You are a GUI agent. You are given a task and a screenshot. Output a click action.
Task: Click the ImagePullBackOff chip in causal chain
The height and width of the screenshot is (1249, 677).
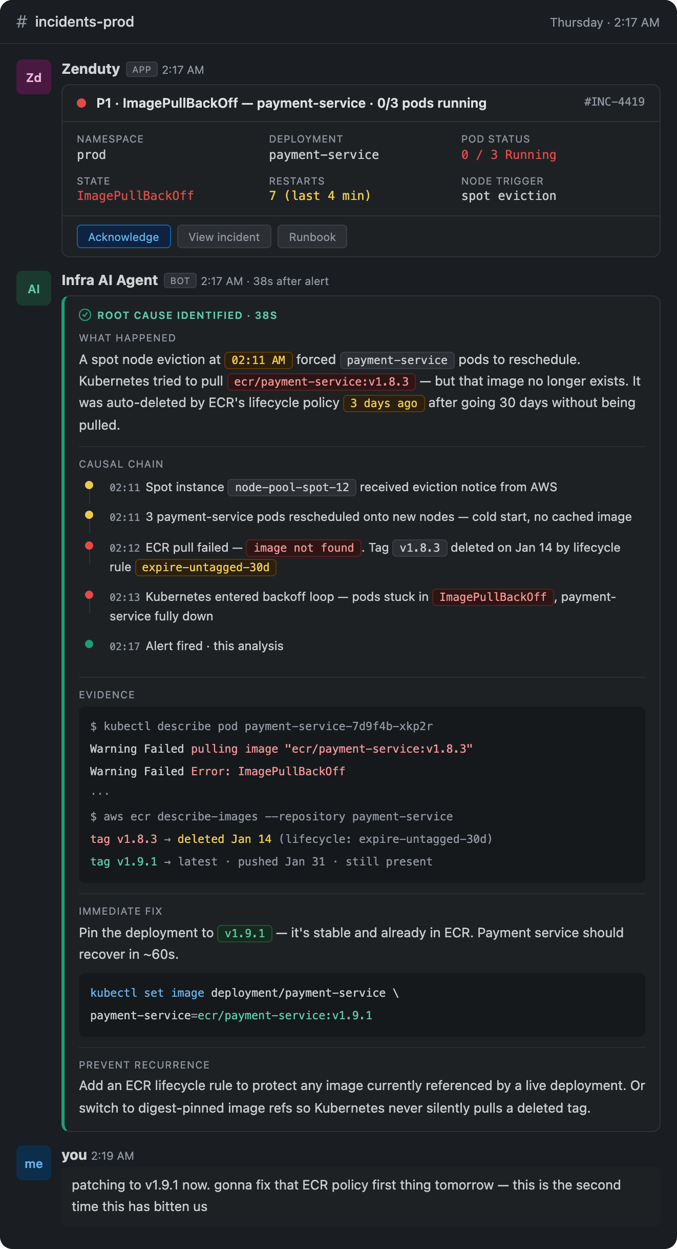click(x=493, y=597)
